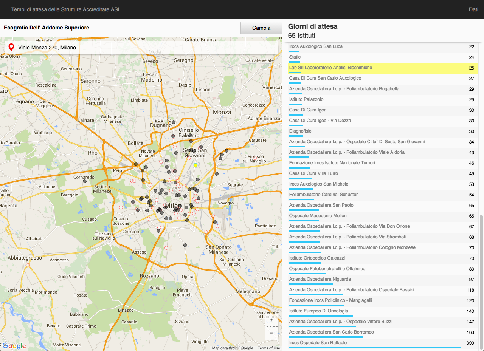Select Poliambulatorio Rugabella row
This screenshot has height=351, width=484.
coord(384,90)
